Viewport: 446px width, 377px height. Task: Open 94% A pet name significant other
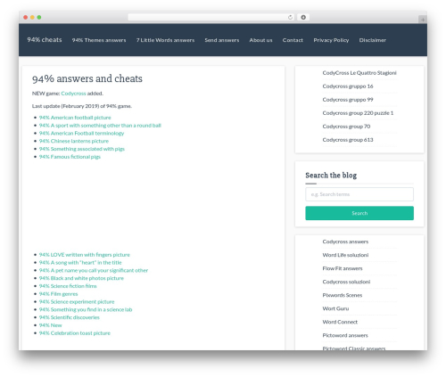94,270
